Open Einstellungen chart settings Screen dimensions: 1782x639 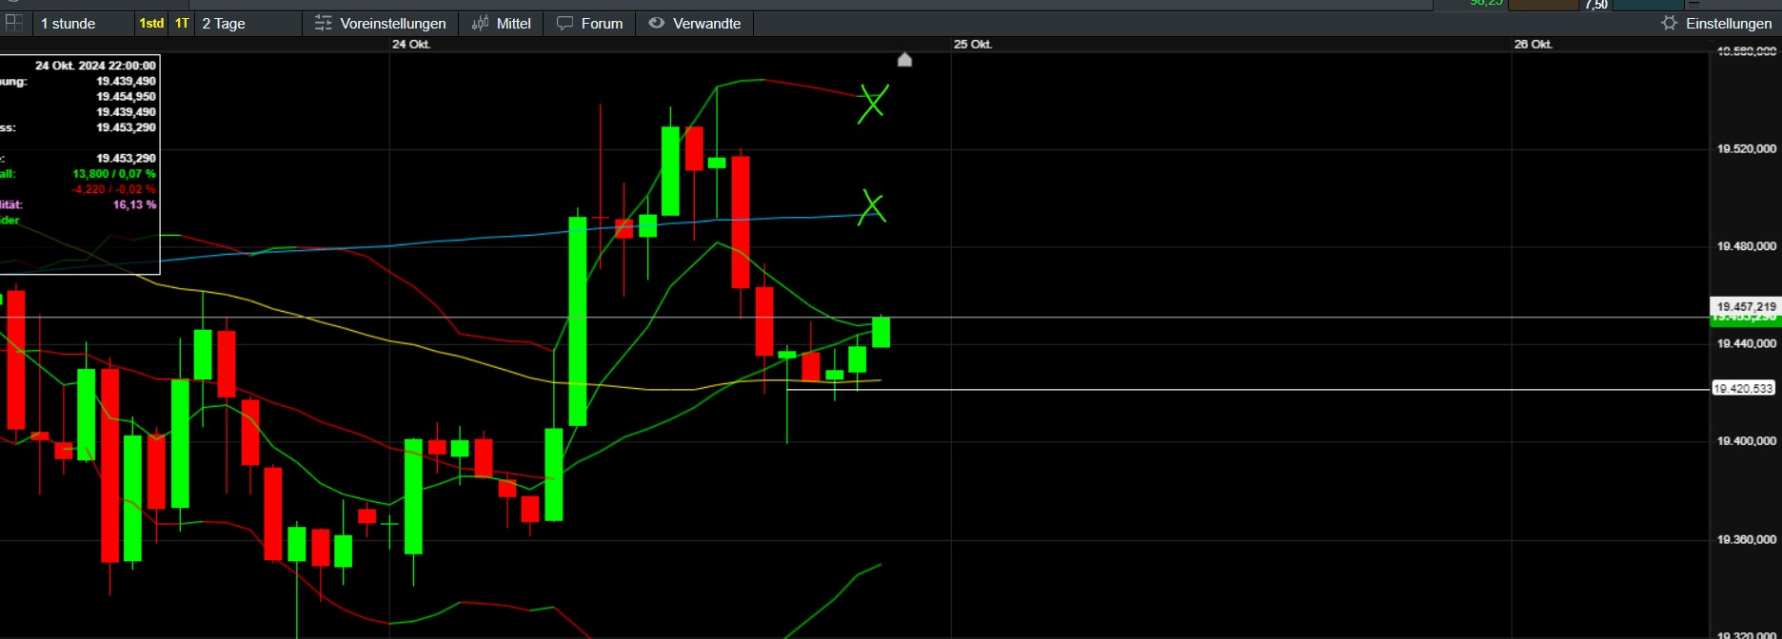click(1716, 24)
